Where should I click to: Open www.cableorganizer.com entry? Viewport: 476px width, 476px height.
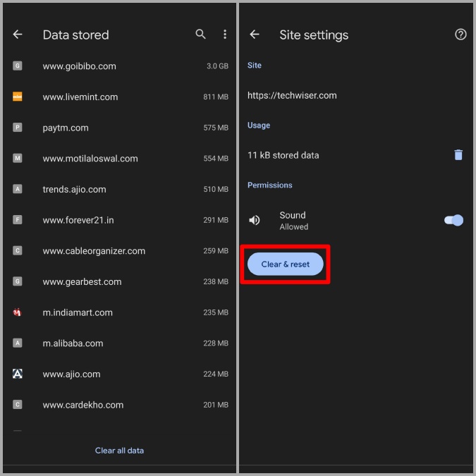click(119, 251)
